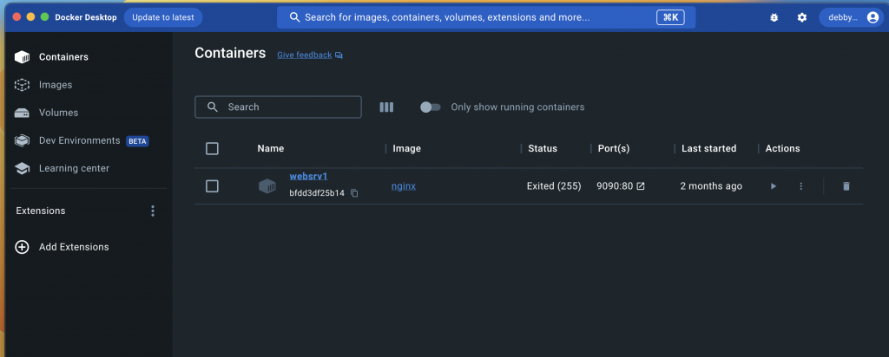Click the Images sidebar icon
889x357 pixels.
[22, 85]
